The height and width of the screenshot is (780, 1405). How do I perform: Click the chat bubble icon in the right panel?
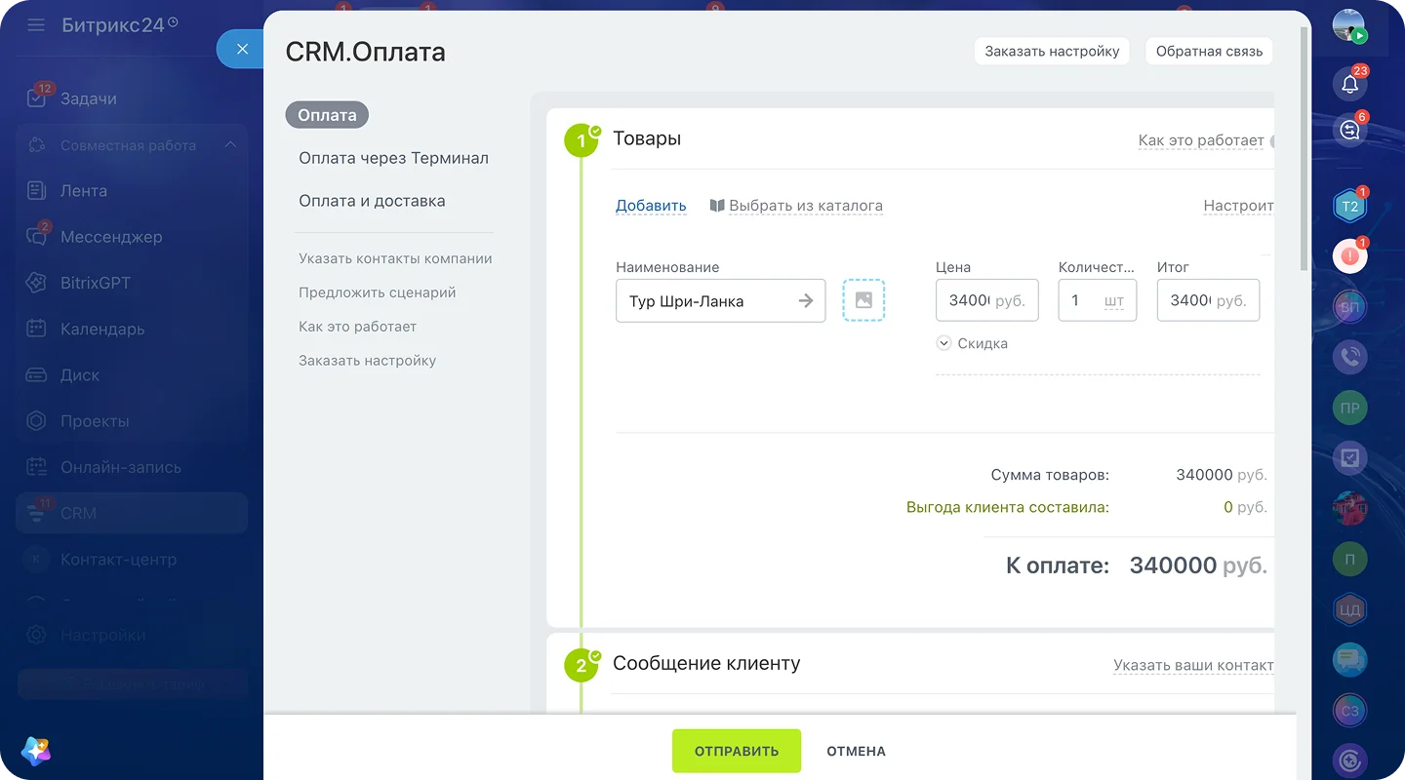(1350, 660)
